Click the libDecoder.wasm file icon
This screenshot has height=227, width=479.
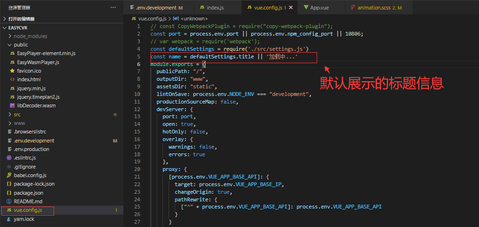pyautogui.click(x=12, y=106)
